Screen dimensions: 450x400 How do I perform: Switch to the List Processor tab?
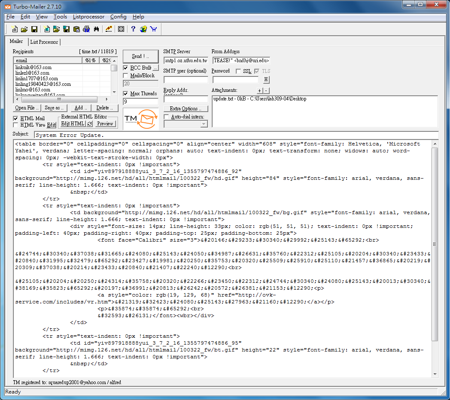[x=44, y=42]
